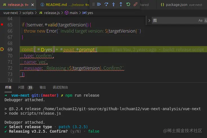Viewport: 207px width, 138px height.
Task: Click release.js in the breadcrumb
Action: tap(52, 13)
